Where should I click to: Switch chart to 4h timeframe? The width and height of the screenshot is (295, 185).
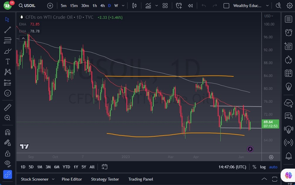coord(102,6)
